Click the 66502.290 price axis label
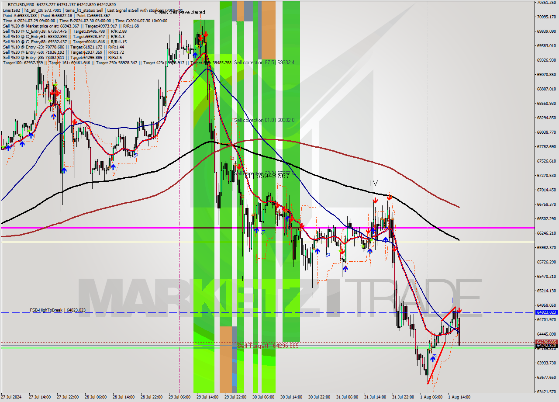Image resolution: width=559 pixels, height=402 pixels. pos(547,218)
